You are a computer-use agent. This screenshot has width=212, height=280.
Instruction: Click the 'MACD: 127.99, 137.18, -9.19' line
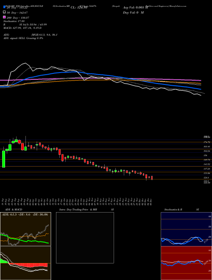click(22, 28)
